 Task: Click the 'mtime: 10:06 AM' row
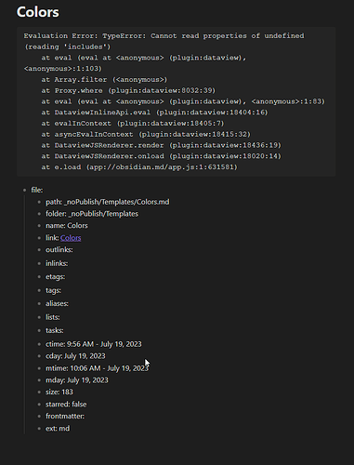(97, 368)
